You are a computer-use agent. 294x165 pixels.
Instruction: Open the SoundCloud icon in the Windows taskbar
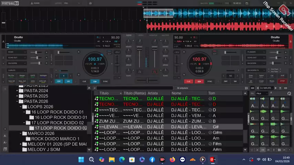pyautogui.click(x=192, y=159)
